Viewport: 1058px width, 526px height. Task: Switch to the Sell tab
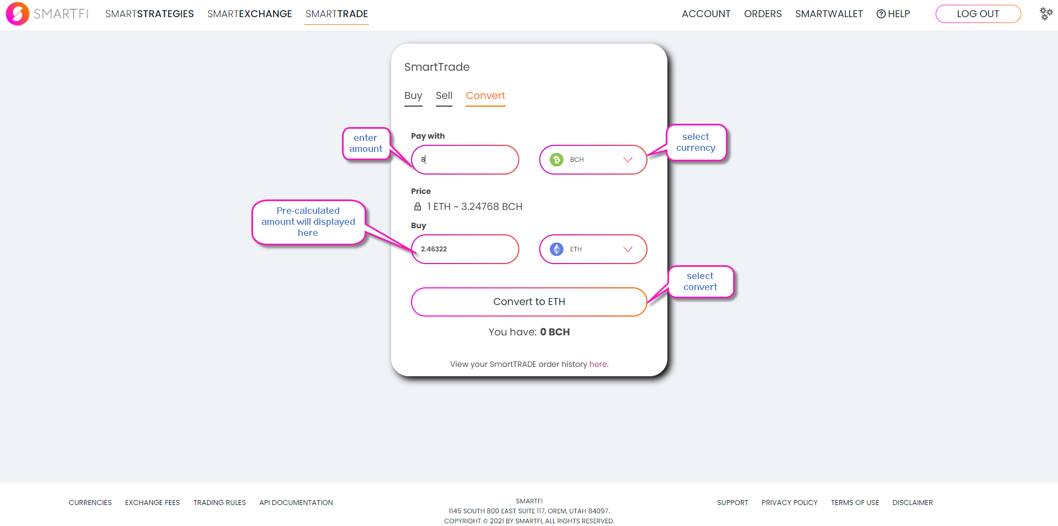tap(444, 96)
